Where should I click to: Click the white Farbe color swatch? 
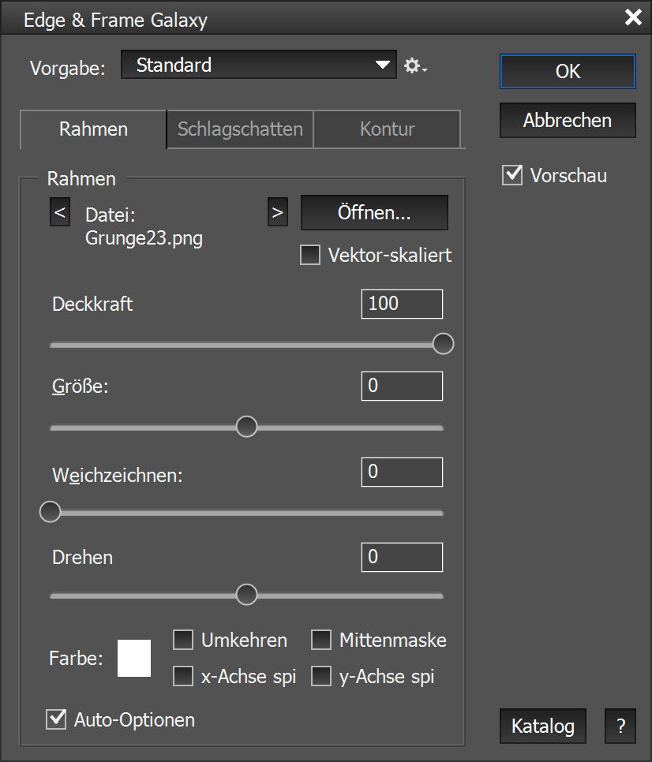134,659
